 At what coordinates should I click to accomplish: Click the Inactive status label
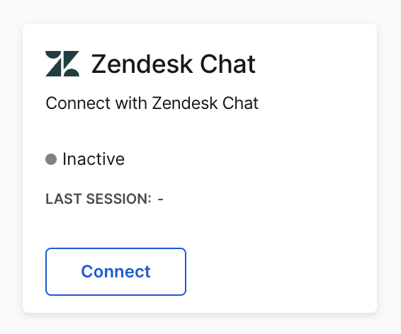pos(94,159)
